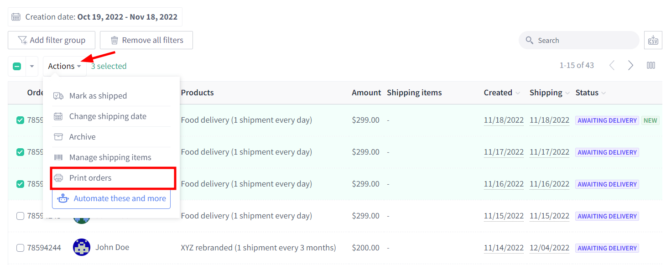Click the calendar icon beside Creation date
The image size is (666, 265).
(16, 17)
